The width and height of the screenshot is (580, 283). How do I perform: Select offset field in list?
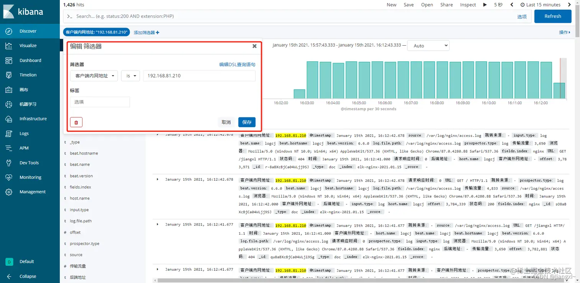[75, 232]
